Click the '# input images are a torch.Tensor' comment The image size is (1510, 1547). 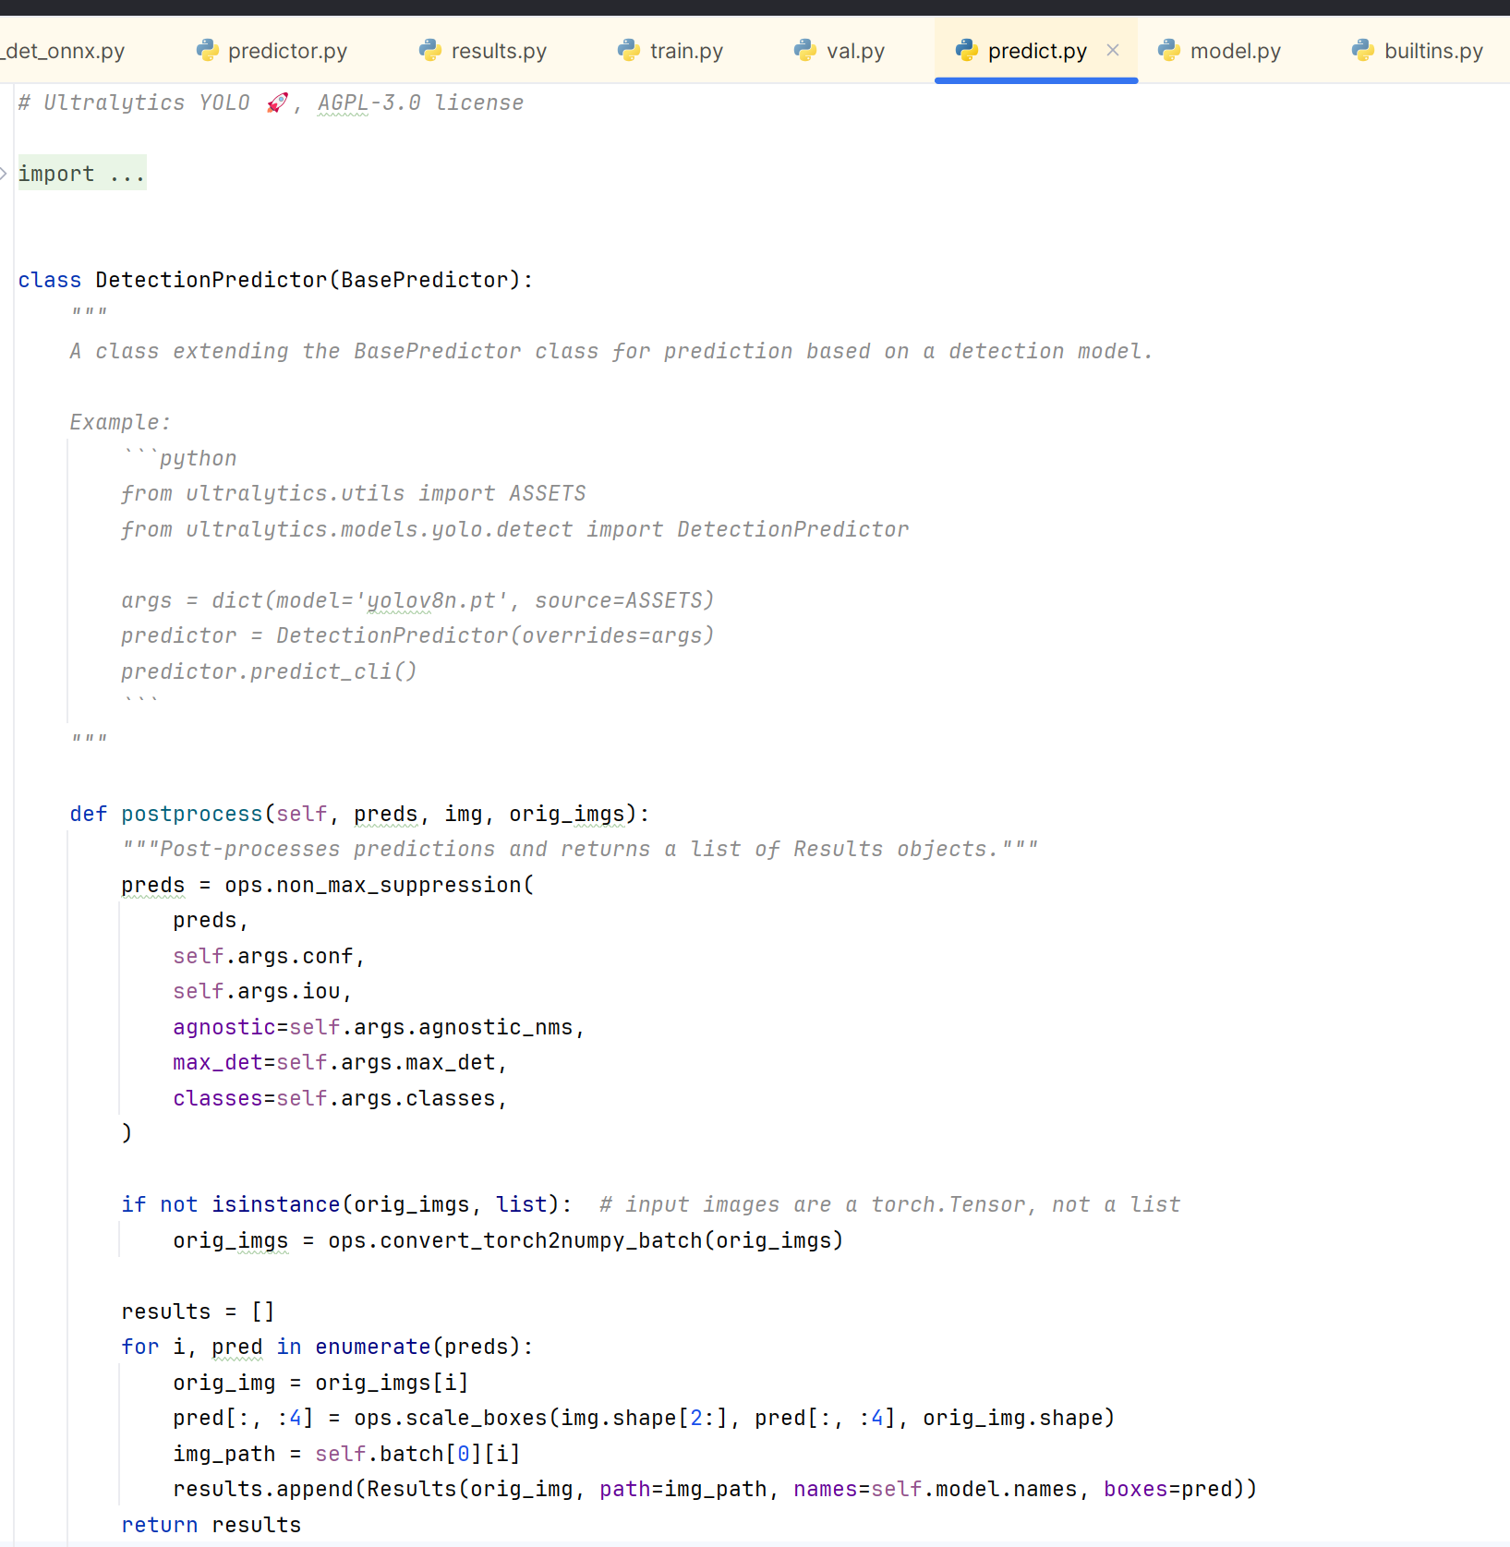click(890, 1204)
